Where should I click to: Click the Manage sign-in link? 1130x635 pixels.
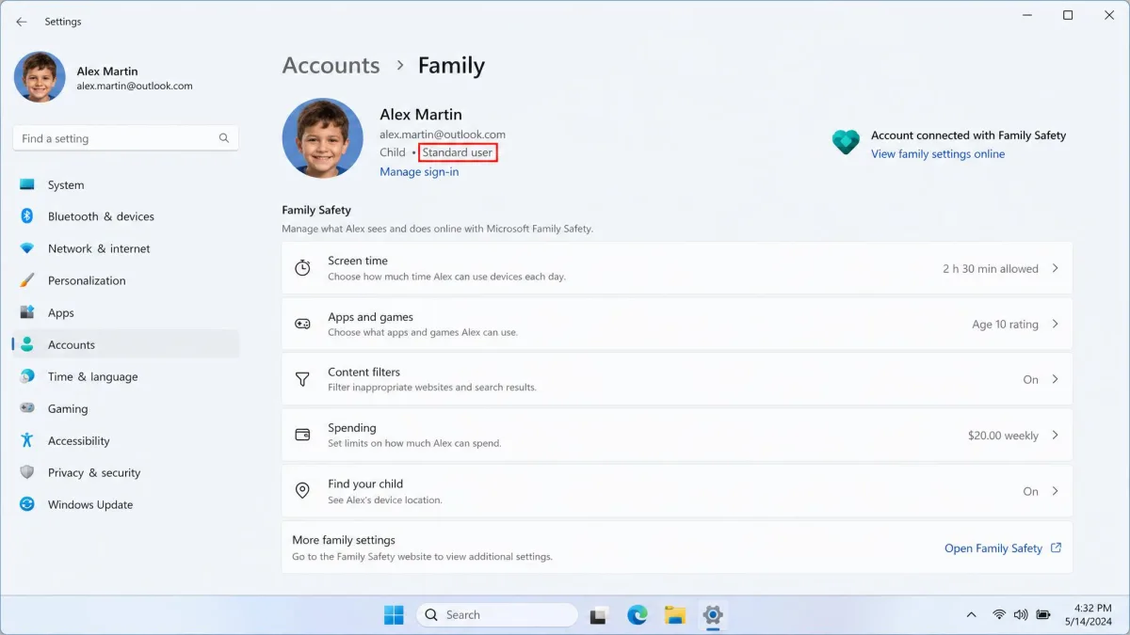(419, 171)
